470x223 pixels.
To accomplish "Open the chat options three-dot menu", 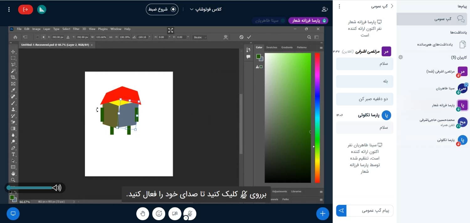I will pos(339,6).
